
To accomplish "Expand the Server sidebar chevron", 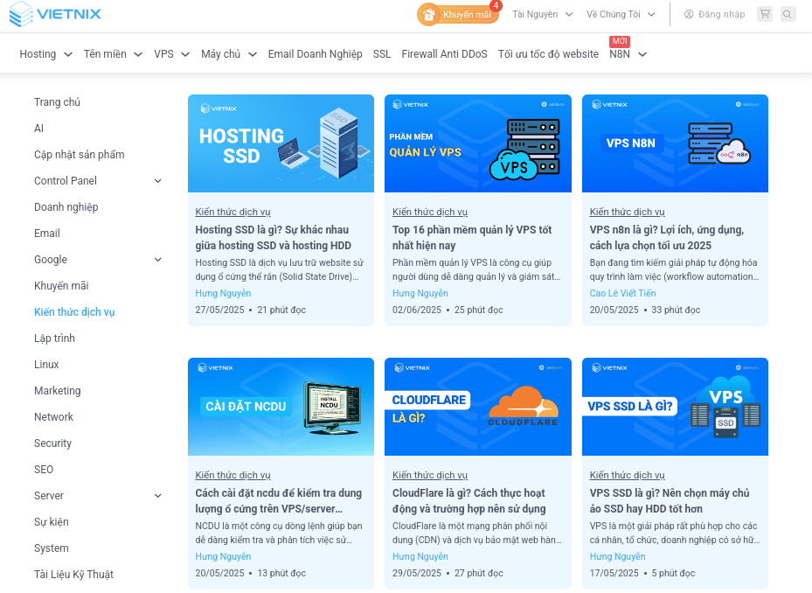I will click(158, 496).
